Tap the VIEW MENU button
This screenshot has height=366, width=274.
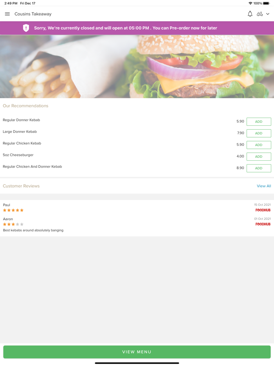(137, 352)
